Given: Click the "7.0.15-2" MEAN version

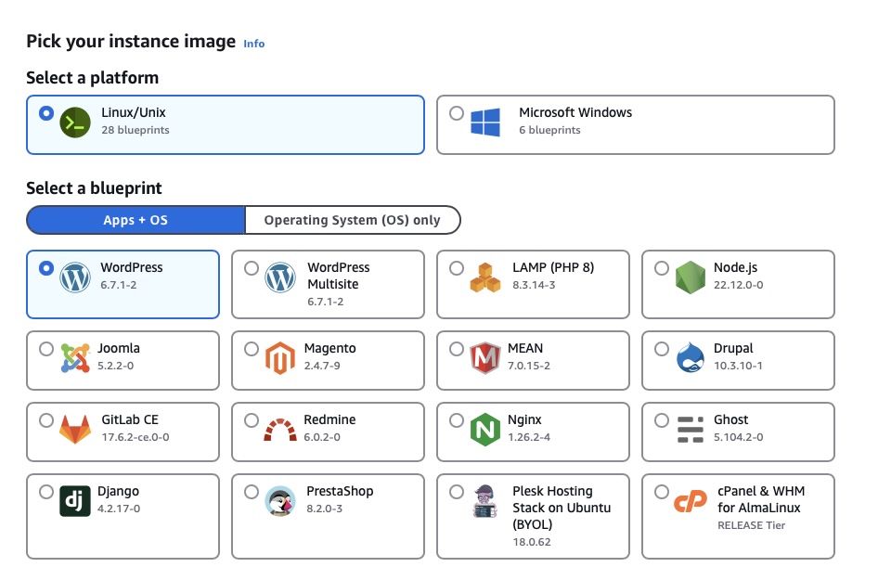Looking at the screenshot, I should (528, 366).
